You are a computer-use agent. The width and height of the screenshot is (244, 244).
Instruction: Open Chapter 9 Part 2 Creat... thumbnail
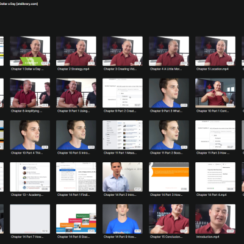123,93
